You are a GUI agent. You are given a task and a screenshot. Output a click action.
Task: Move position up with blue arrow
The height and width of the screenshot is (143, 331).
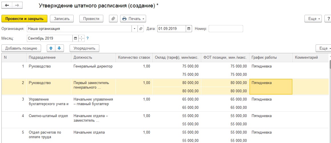pyautogui.click(x=51, y=48)
